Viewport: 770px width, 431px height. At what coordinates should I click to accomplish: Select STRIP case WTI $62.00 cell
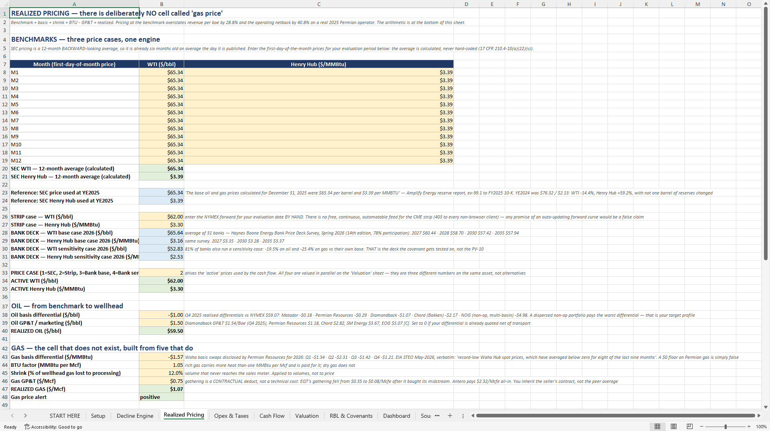[161, 217]
